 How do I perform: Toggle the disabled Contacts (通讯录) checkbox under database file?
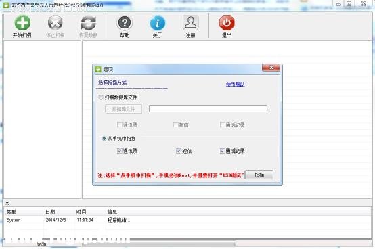(120, 124)
